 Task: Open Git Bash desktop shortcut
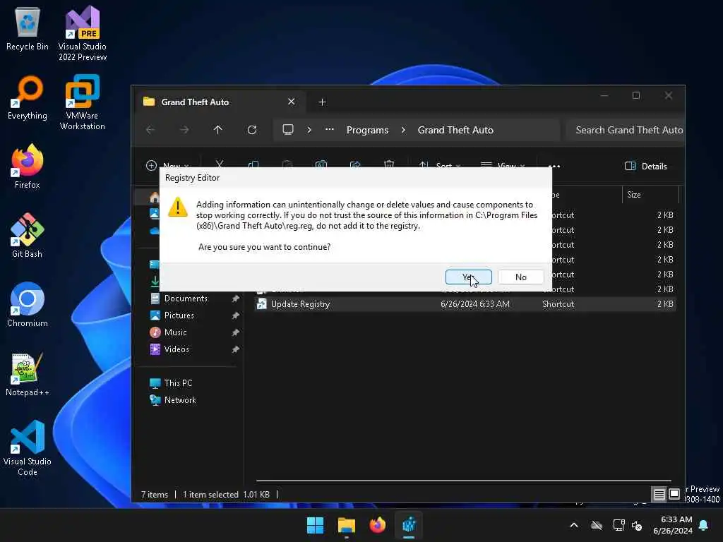28,236
